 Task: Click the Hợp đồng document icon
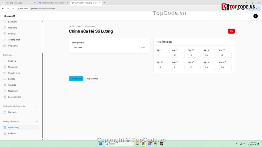[x=5, y=28]
